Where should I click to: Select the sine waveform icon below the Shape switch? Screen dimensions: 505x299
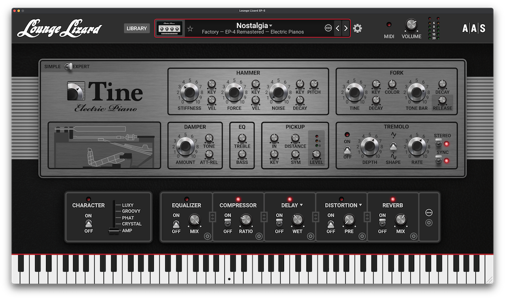(393, 156)
